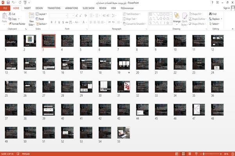This screenshot has height=156, width=235.
Task: Cut the selection with scissors icon
Action: click(x=12, y=14)
